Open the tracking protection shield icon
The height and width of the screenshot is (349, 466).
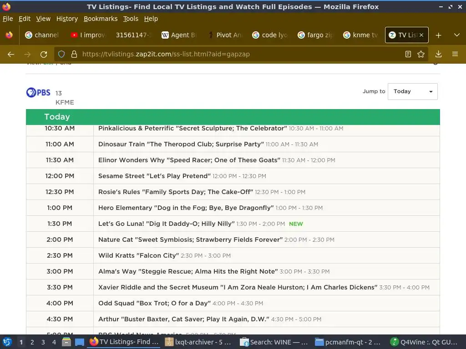coord(61,54)
